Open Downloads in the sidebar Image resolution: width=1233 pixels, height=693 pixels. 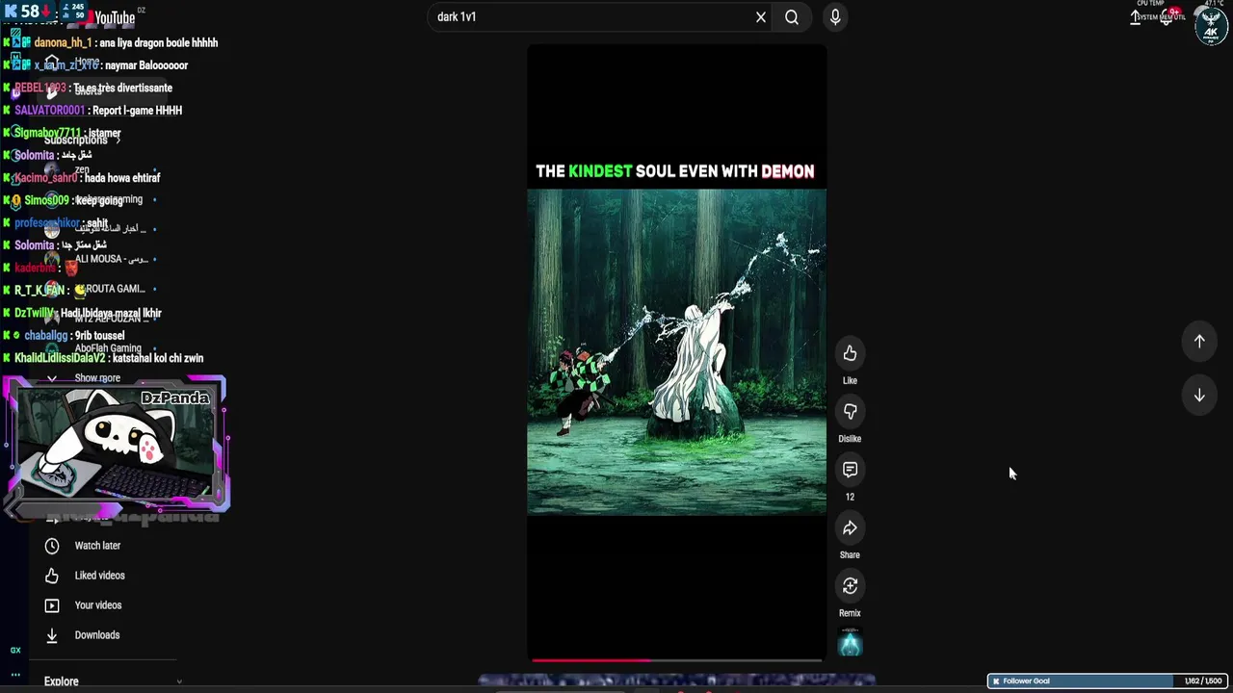click(x=96, y=635)
